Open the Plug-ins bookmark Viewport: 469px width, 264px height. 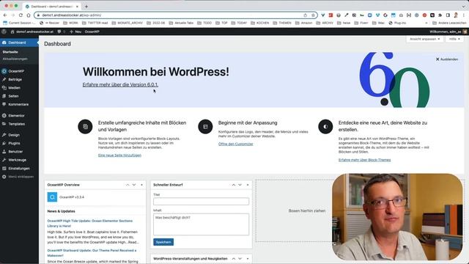397,23
